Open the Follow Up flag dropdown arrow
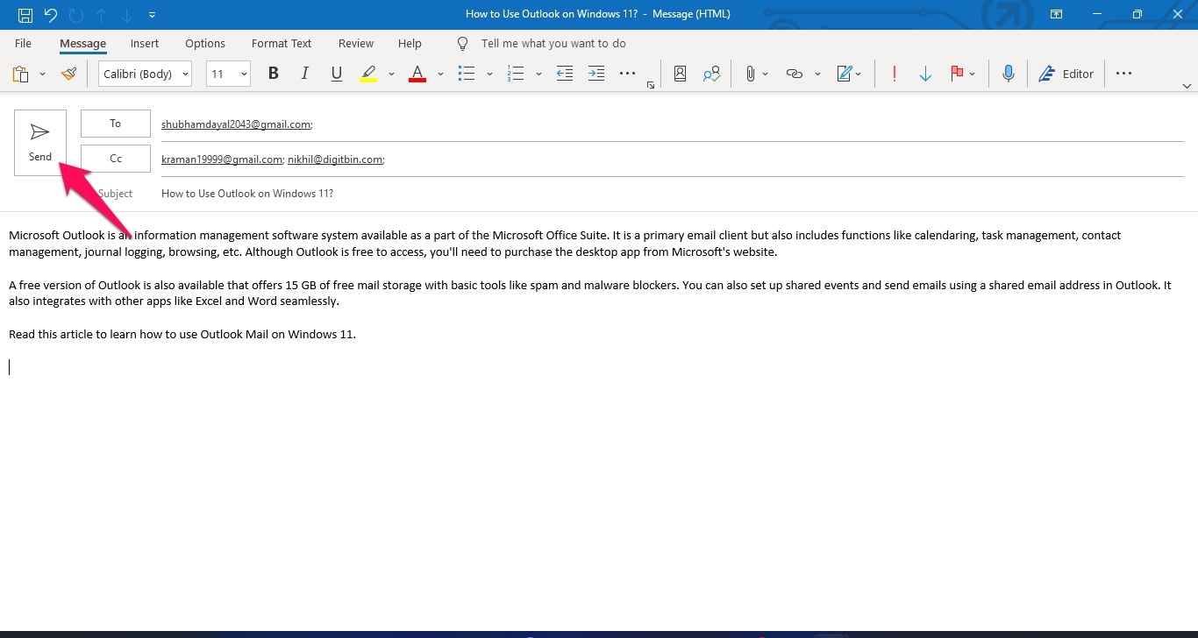Viewport: 1198px width, 638px height. (x=973, y=74)
